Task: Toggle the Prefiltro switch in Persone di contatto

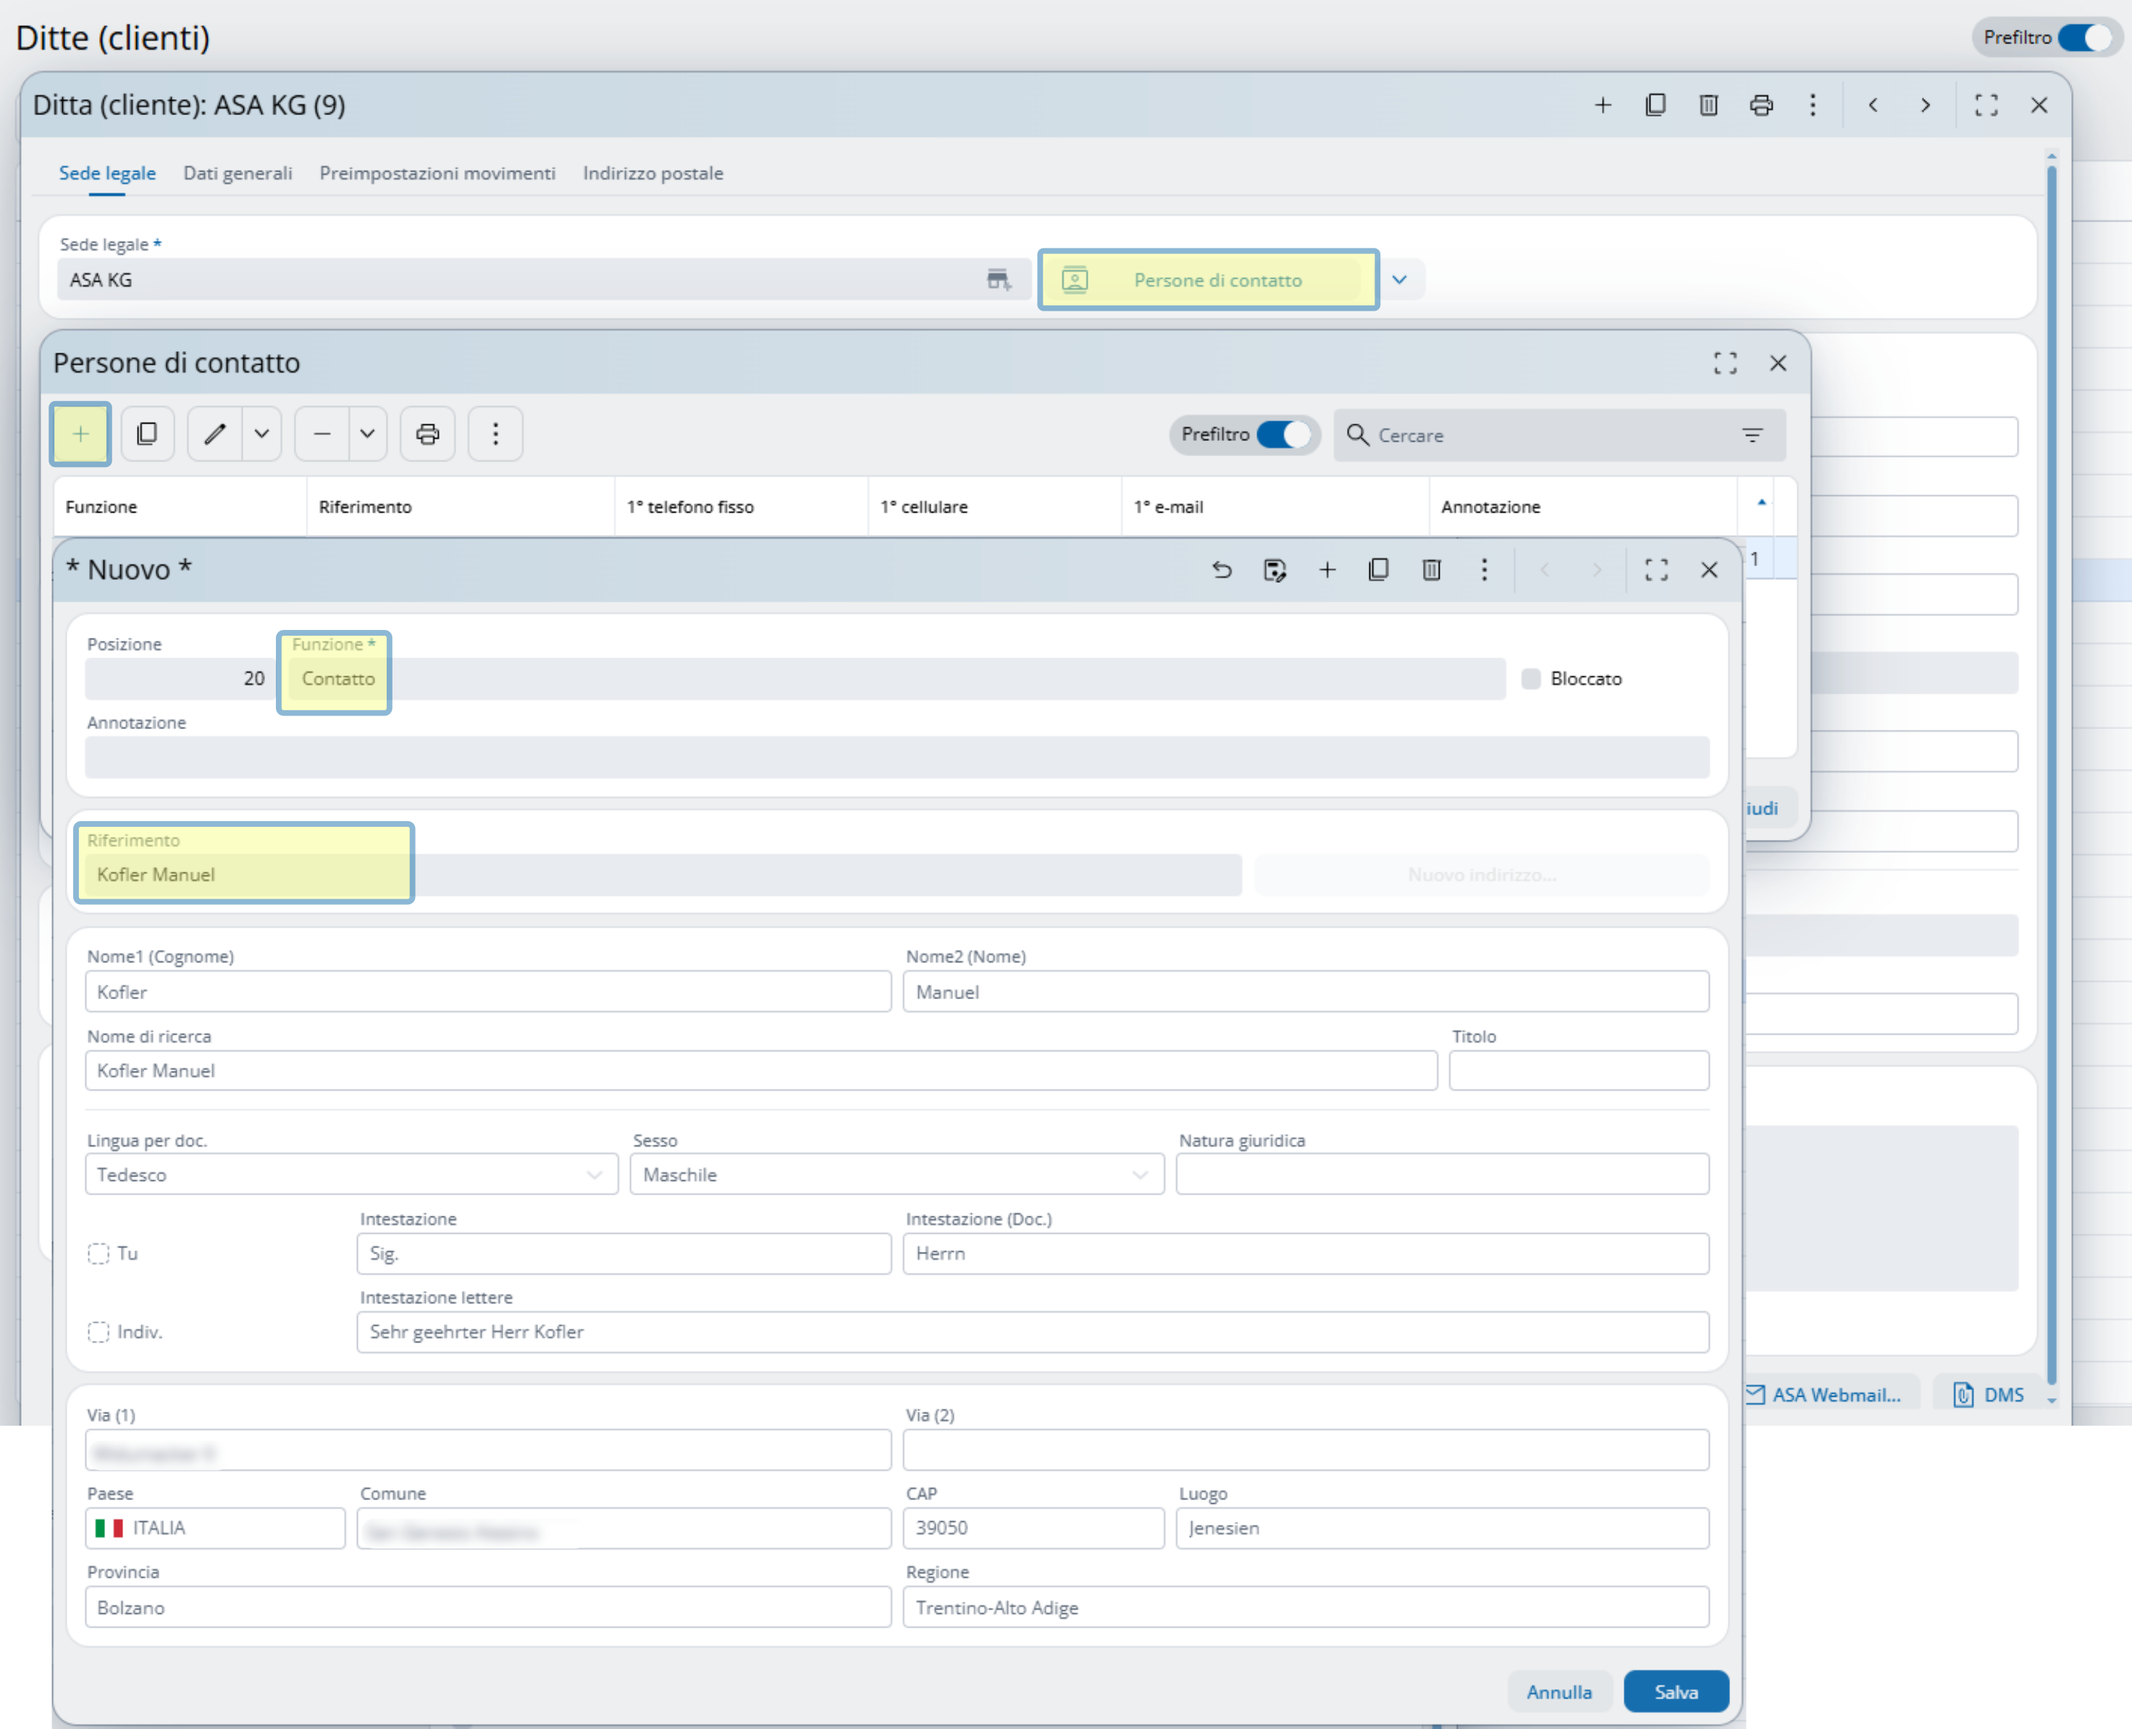Action: click(1283, 434)
